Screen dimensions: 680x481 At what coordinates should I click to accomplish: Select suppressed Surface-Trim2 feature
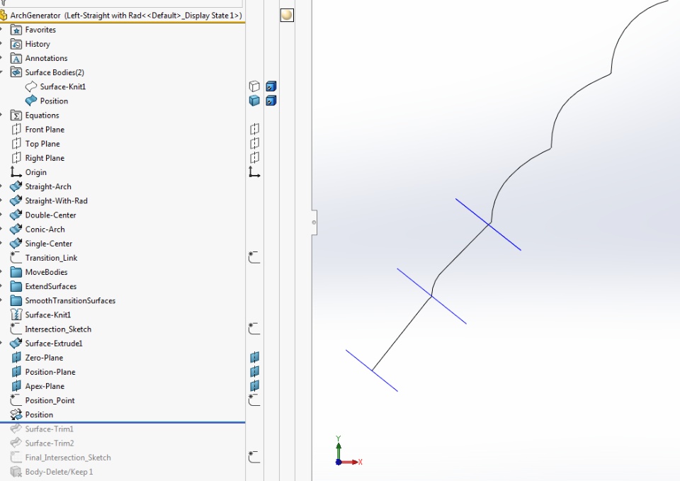(50, 443)
